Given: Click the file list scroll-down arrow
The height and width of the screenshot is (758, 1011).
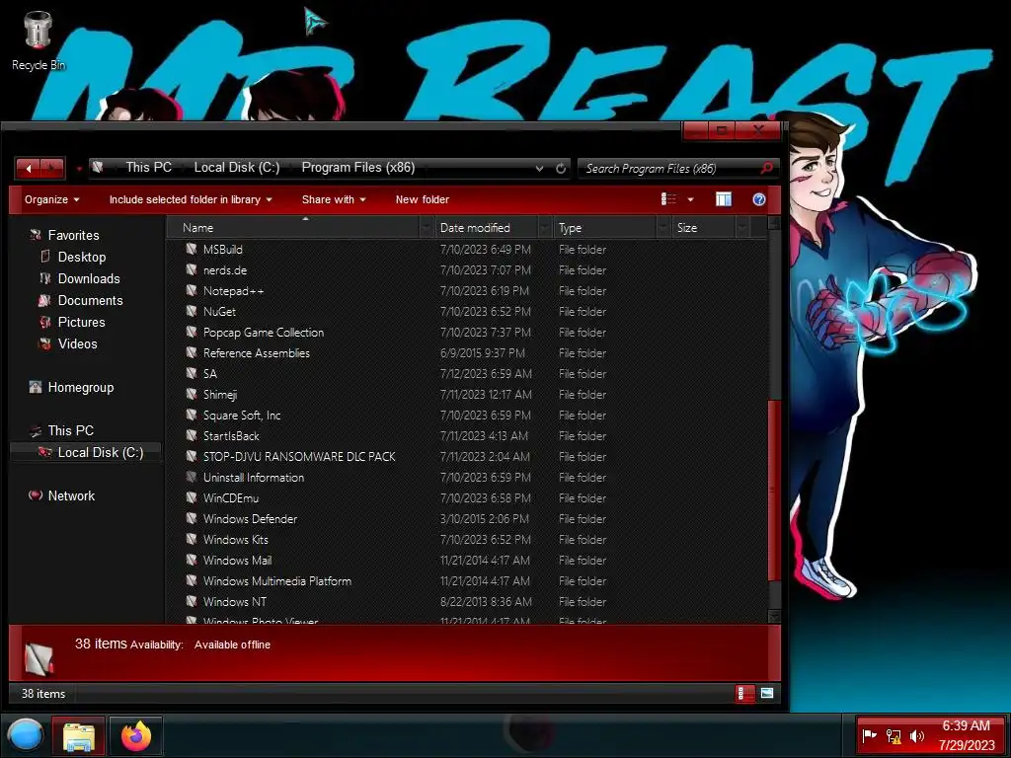Looking at the screenshot, I should 774,617.
